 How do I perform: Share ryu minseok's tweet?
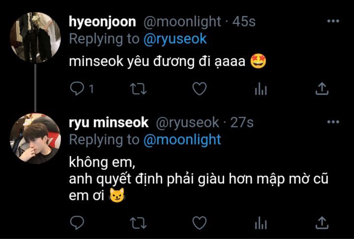[x=322, y=222]
